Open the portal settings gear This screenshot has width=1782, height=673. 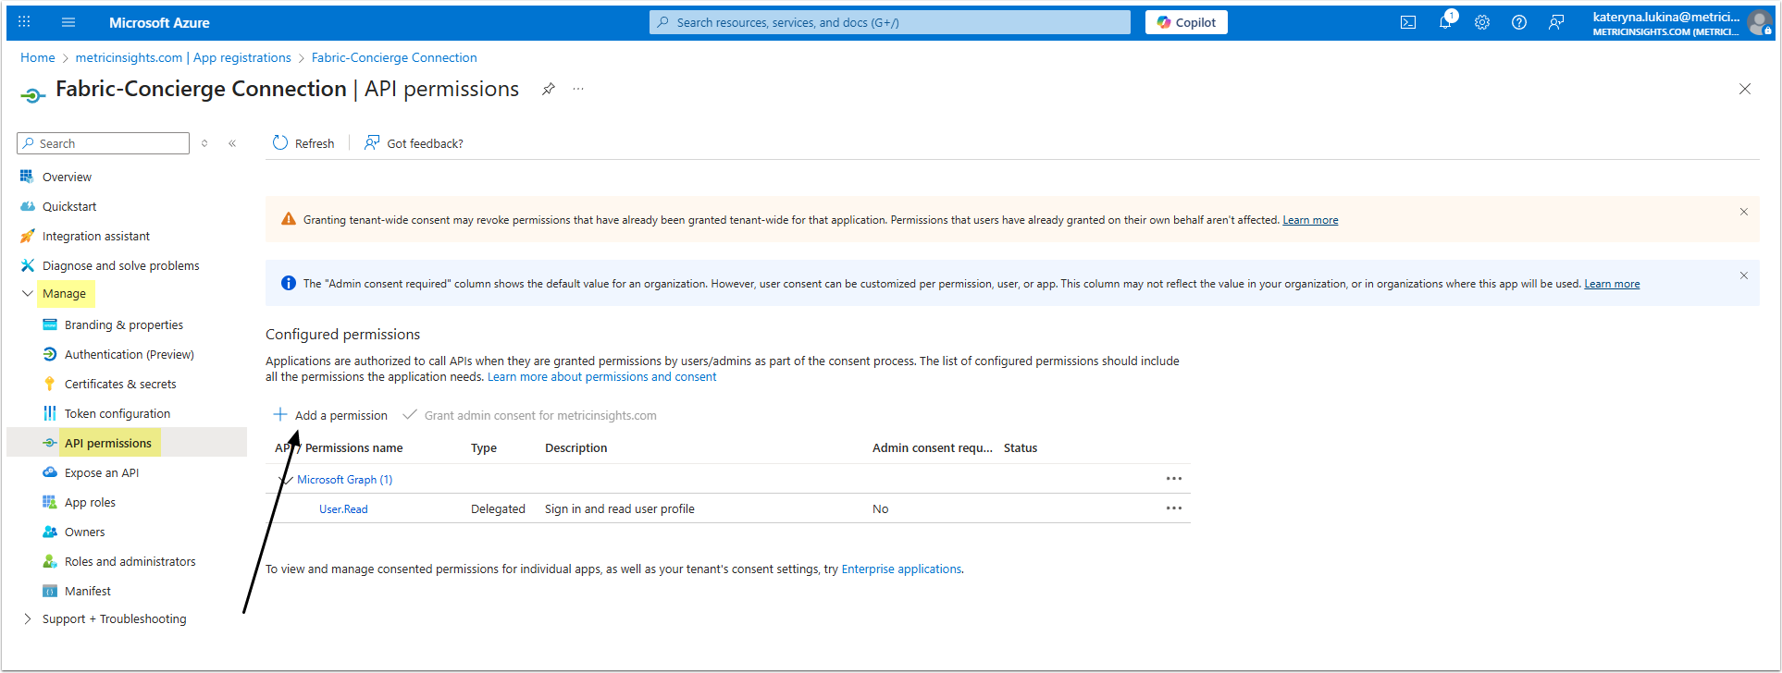1482,22
